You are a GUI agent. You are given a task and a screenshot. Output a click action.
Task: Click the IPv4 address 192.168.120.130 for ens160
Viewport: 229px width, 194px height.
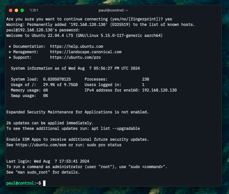click(159, 90)
